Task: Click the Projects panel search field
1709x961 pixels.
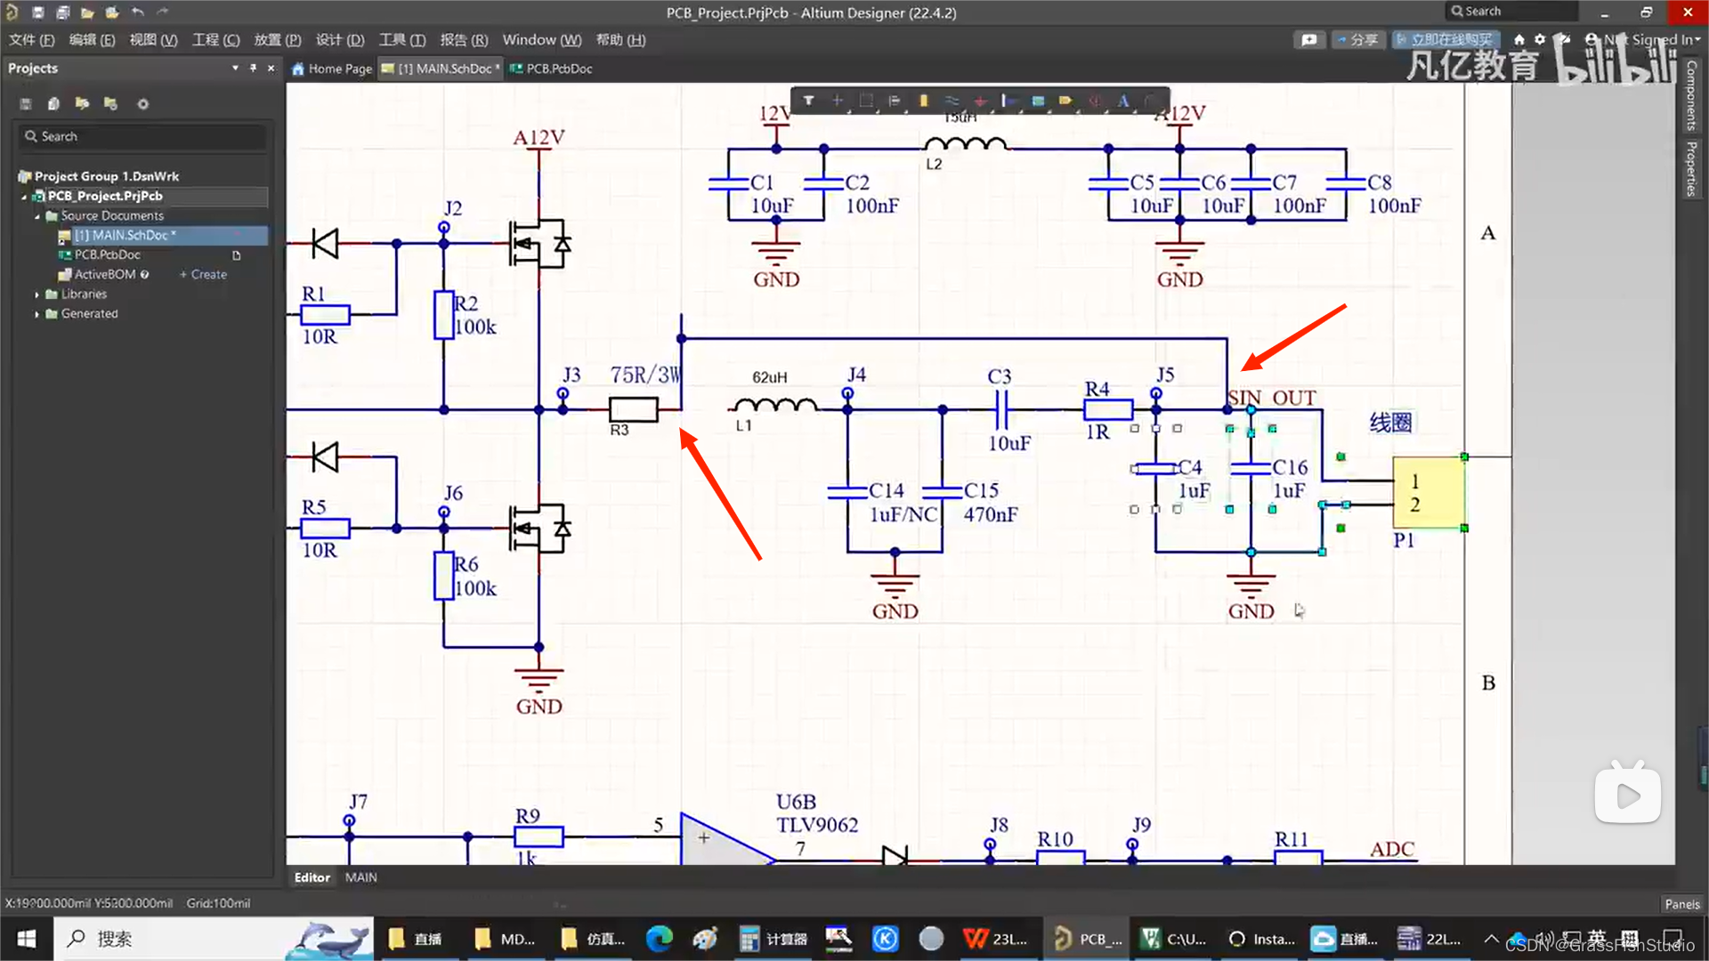Action: (142, 136)
